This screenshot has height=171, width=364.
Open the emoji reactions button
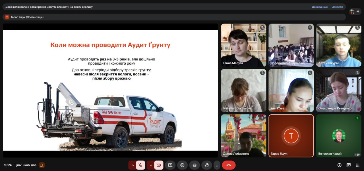tap(182, 165)
